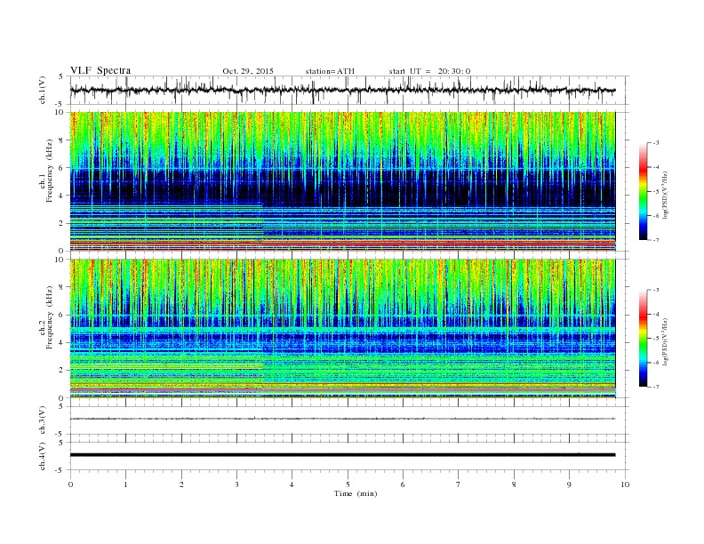Click the '4' kHz tick of ch.1 spectrogram

pyautogui.click(x=62, y=196)
